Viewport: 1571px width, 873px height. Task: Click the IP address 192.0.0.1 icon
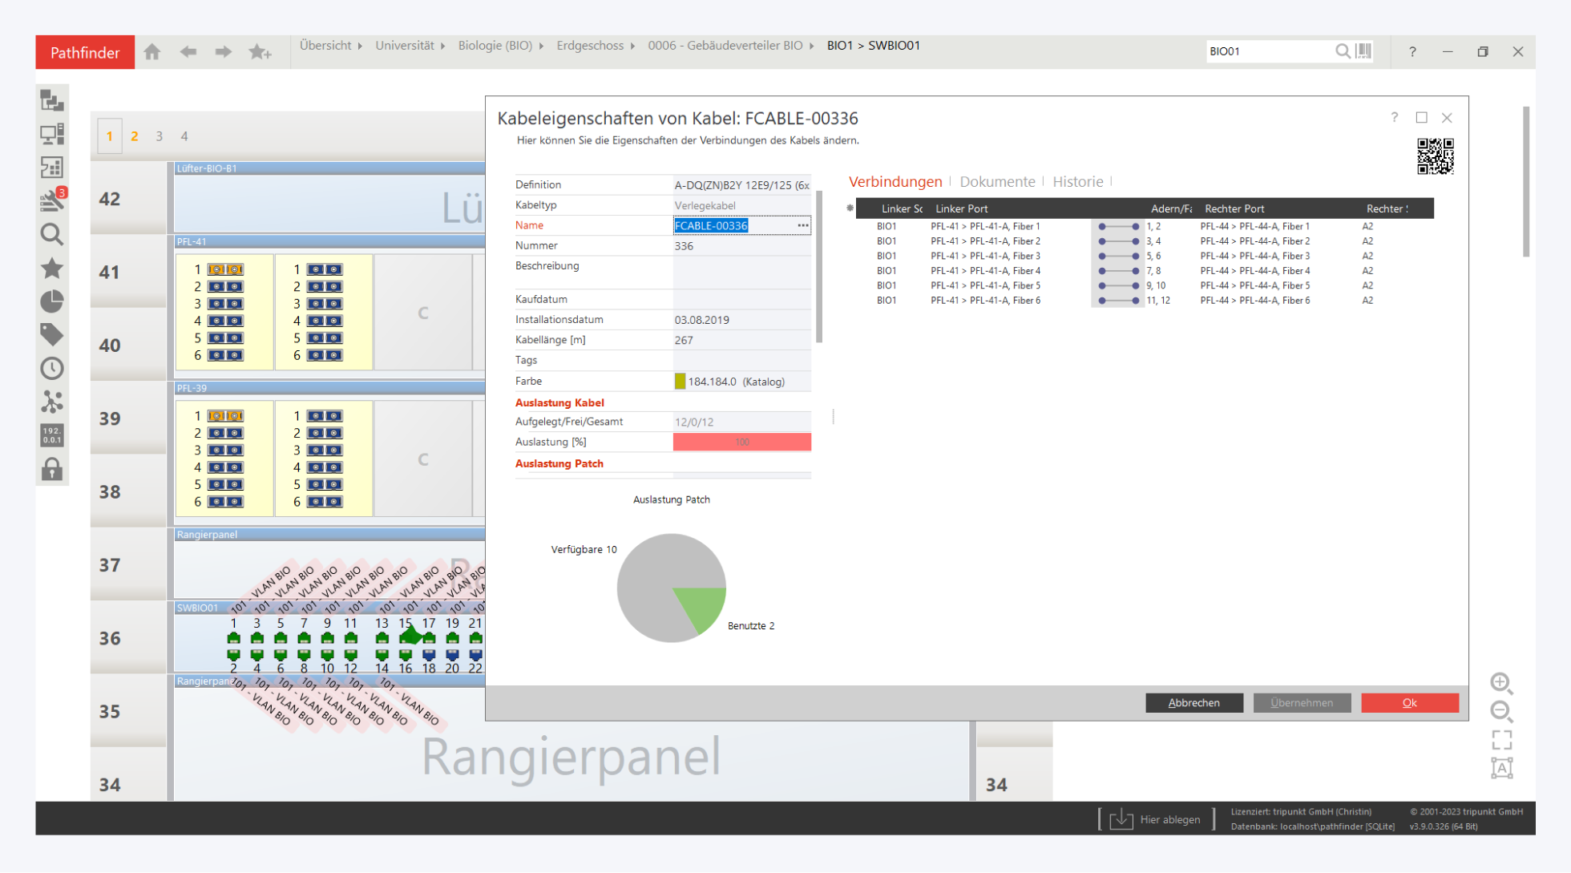click(52, 435)
